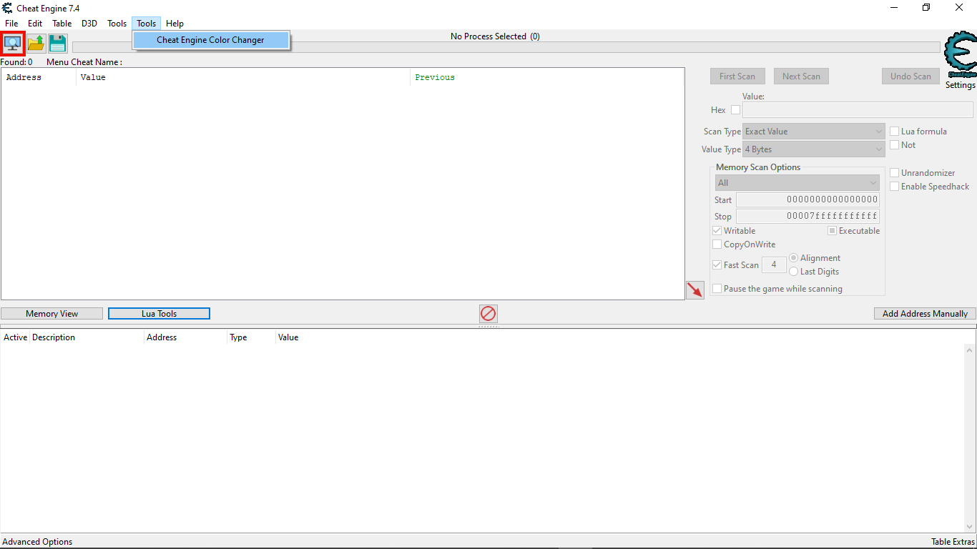This screenshot has width=977, height=549.
Task: Open the Edit menu
Action: click(35, 24)
